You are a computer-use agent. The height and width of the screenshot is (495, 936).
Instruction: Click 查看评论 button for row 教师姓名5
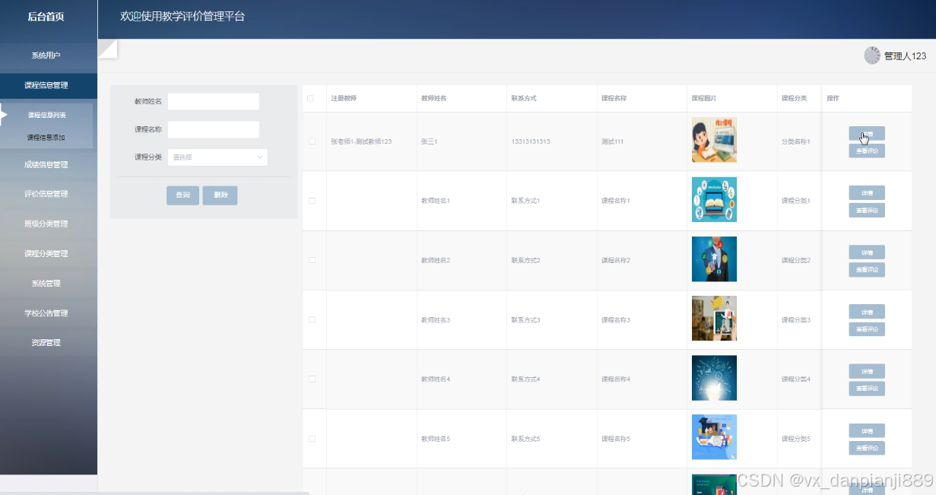pyautogui.click(x=867, y=448)
